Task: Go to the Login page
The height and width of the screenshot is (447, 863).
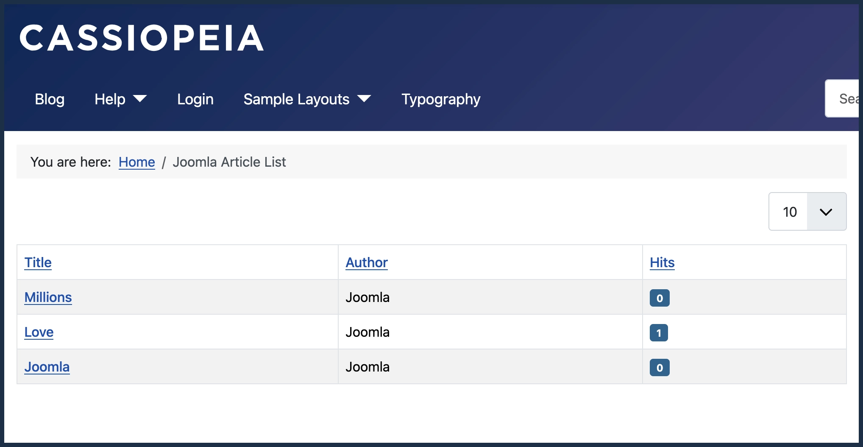Action: (195, 99)
